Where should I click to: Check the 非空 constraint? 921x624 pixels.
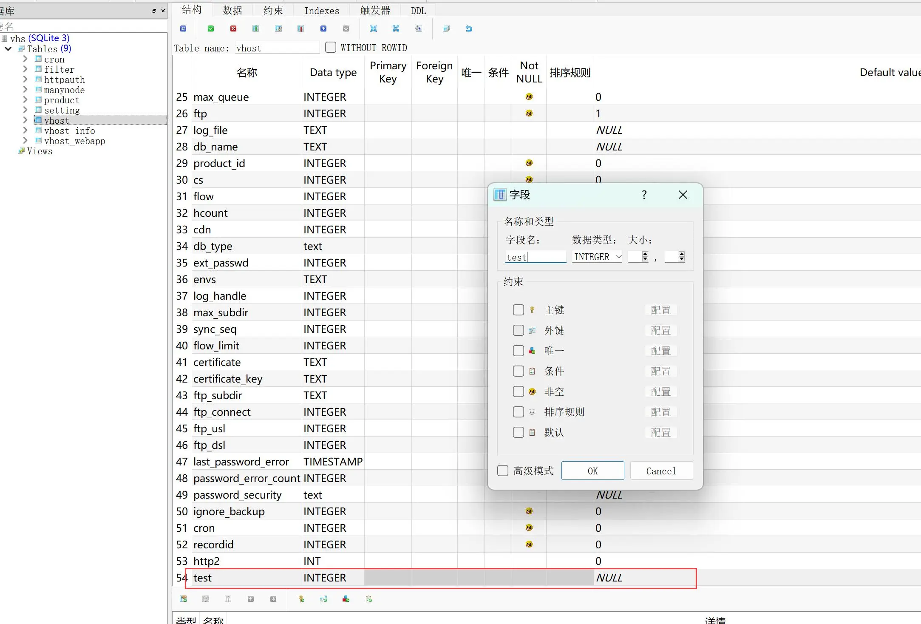518,391
